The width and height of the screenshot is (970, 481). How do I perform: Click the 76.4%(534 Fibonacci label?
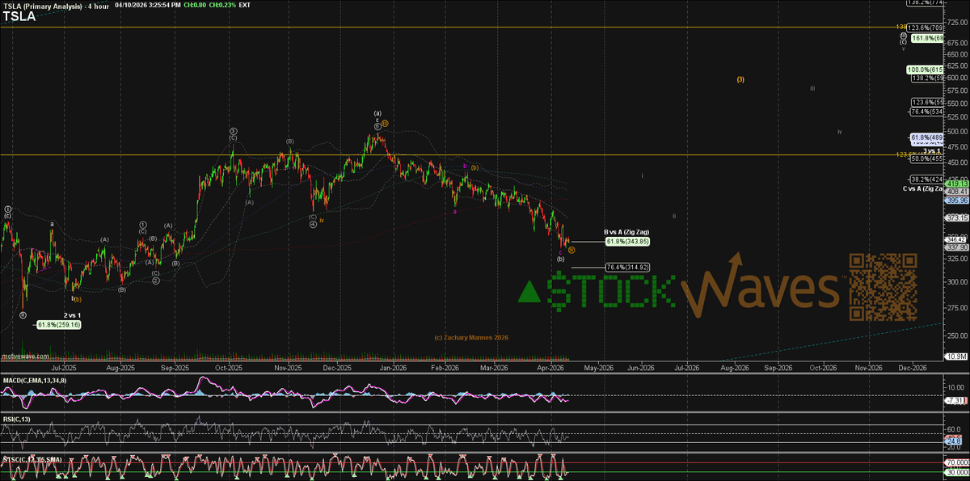[926, 112]
